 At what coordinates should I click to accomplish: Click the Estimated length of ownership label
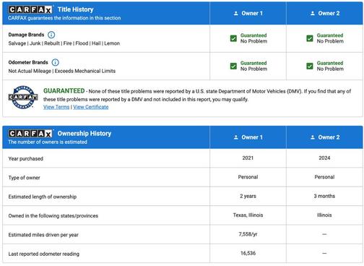[x=43, y=197]
